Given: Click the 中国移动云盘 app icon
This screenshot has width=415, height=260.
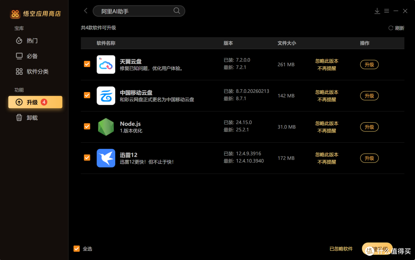Looking at the screenshot, I should pyautogui.click(x=106, y=95).
